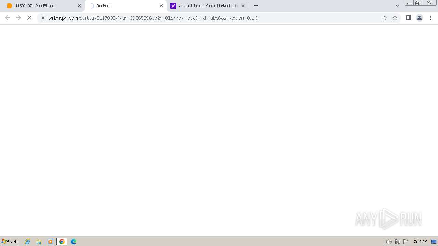The width and height of the screenshot is (438, 246).
Task: Open the tab search dropdown arrow
Action: point(397,6)
